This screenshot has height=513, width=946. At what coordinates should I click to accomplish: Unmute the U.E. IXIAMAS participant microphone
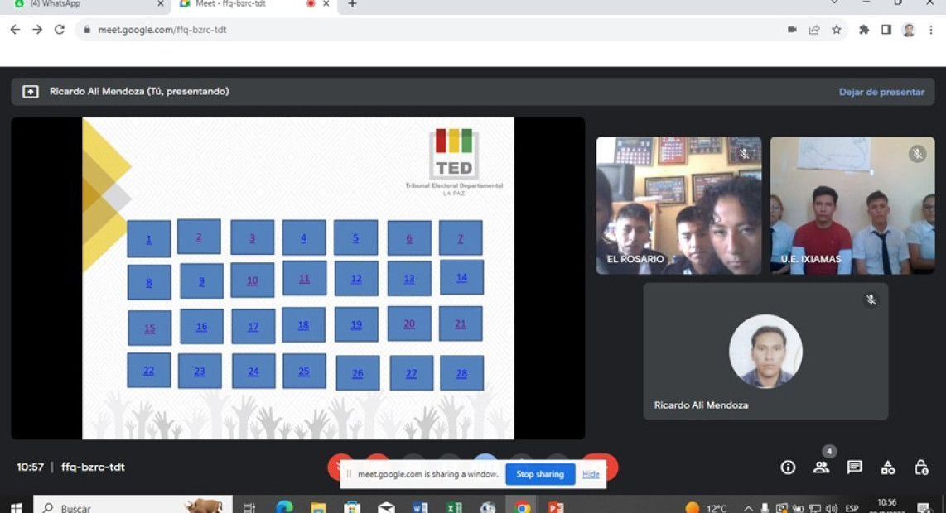pos(916,152)
